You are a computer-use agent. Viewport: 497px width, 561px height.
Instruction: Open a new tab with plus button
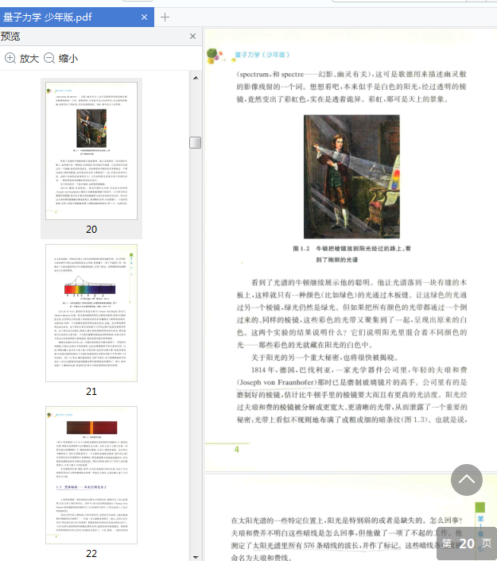click(165, 17)
